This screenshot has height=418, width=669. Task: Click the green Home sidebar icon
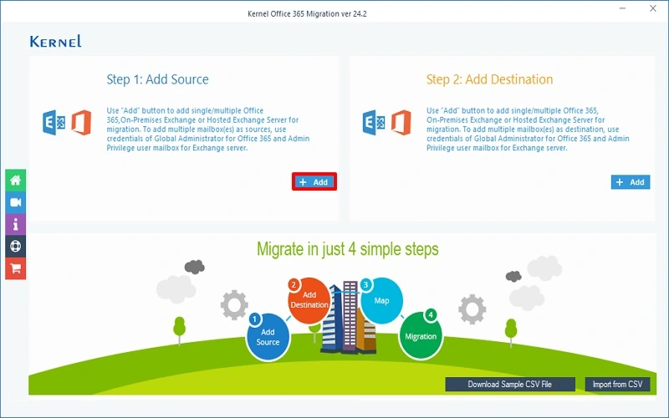(x=15, y=180)
